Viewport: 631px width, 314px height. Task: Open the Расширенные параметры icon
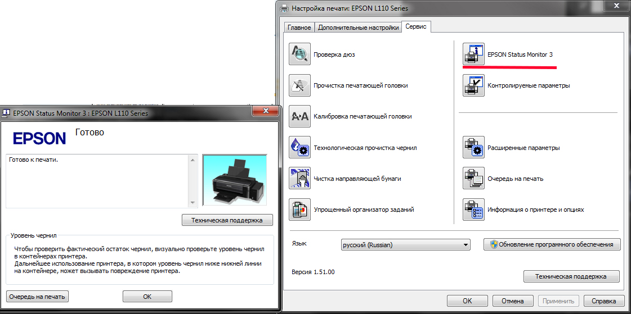pyautogui.click(x=473, y=147)
